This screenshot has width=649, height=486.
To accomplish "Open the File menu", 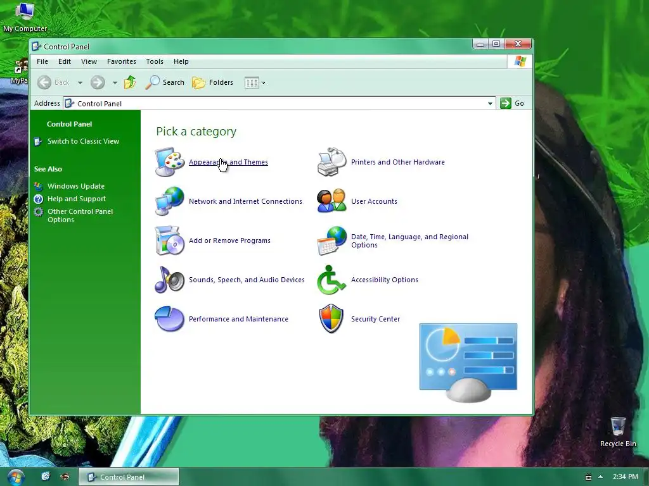I will [x=42, y=61].
